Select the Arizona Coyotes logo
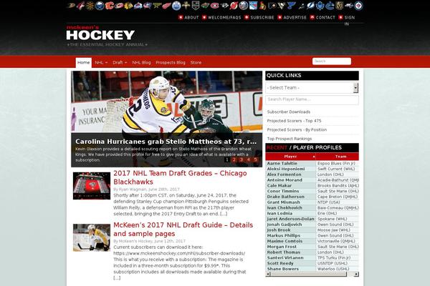 click(x=80, y=6)
